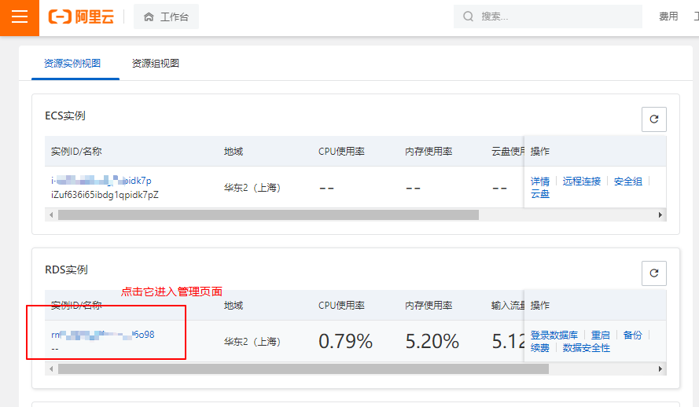Click the ECS name iZuf636i65ibdg1qpidk7pZ

(x=105, y=195)
